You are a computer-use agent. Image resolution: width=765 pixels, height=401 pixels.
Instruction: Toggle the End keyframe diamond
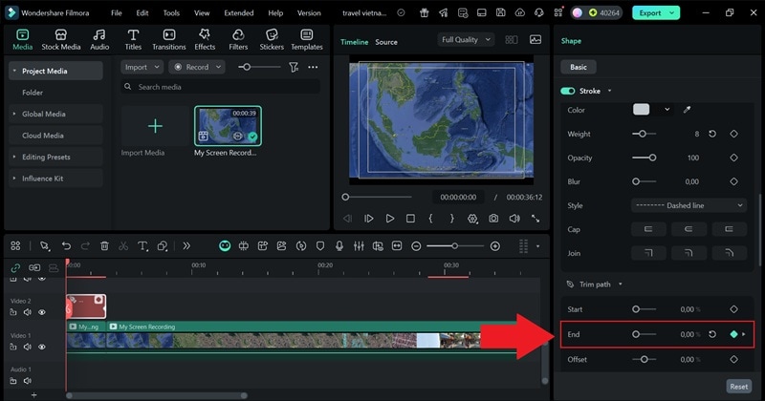tap(733, 334)
